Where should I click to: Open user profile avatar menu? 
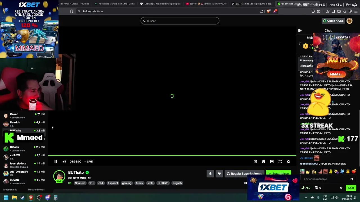(349, 21)
